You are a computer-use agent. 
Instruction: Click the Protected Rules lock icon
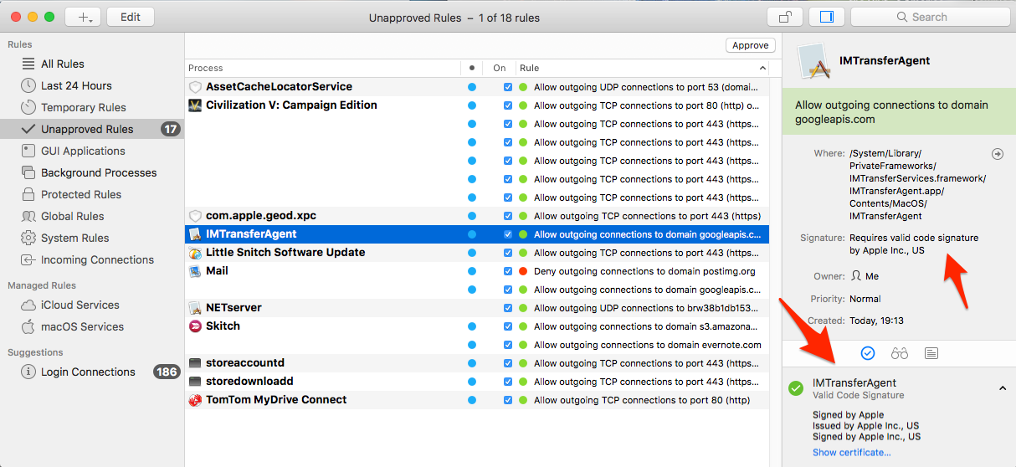(28, 194)
